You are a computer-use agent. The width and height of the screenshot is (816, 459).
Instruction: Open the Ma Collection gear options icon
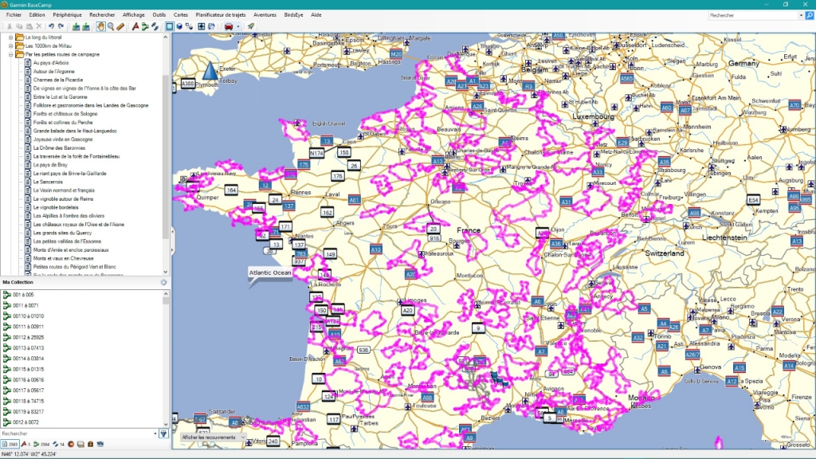point(163,282)
